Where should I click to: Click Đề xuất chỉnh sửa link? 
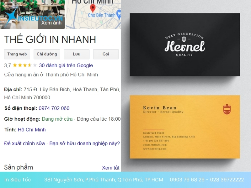point(24,144)
